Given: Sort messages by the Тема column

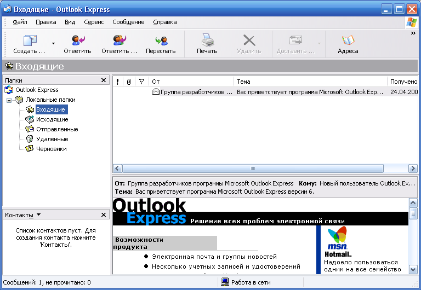Looking at the screenshot, I should [310, 82].
